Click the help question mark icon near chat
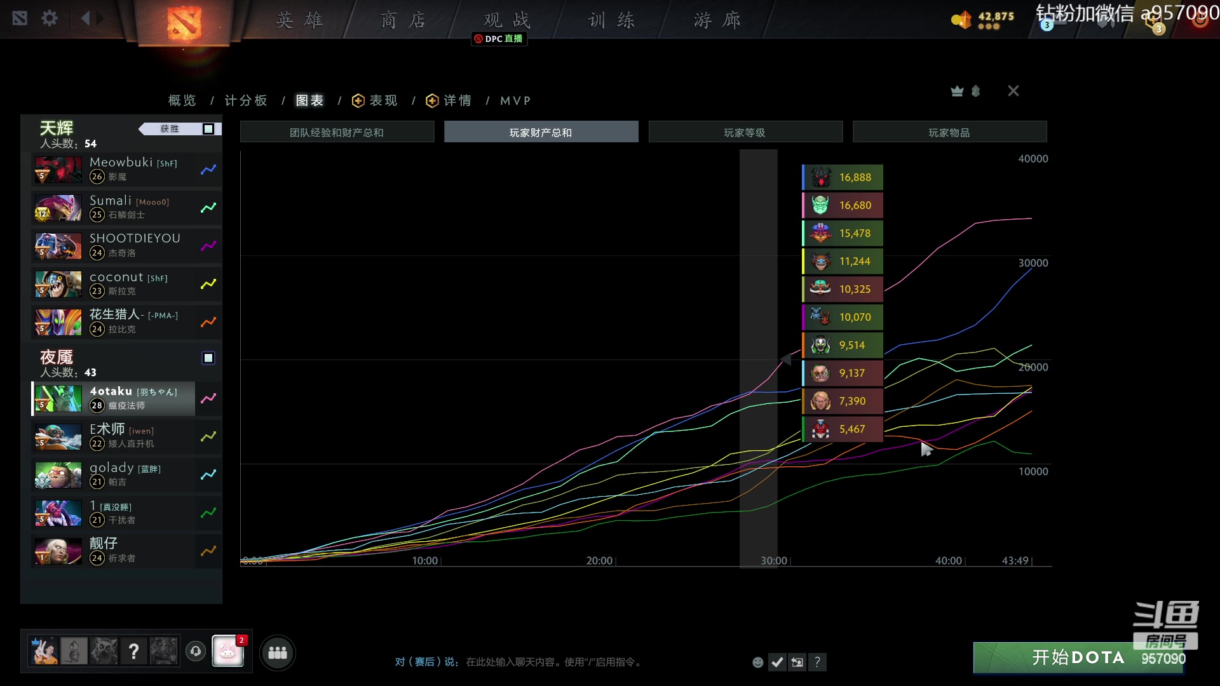The height and width of the screenshot is (686, 1220). click(818, 662)
